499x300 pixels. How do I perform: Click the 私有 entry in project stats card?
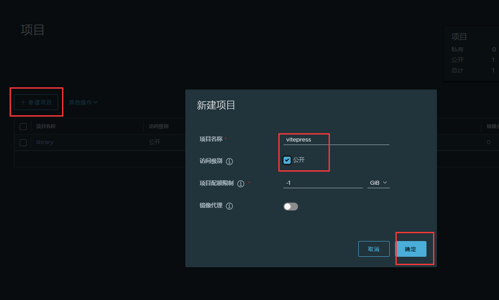point(457,49)
